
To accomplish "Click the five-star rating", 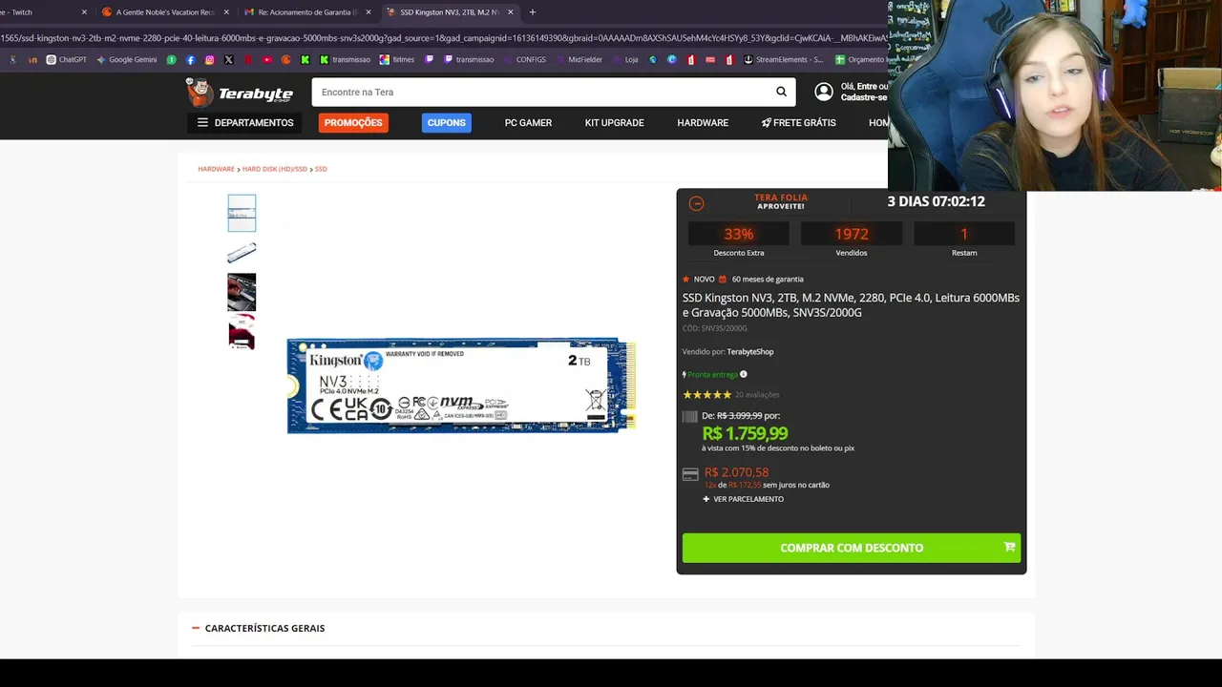I will coord(706,394).
